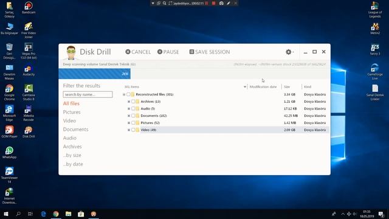Open the Disk Drill settings gear menu
The image size is (389, 219).
[289, 52]
